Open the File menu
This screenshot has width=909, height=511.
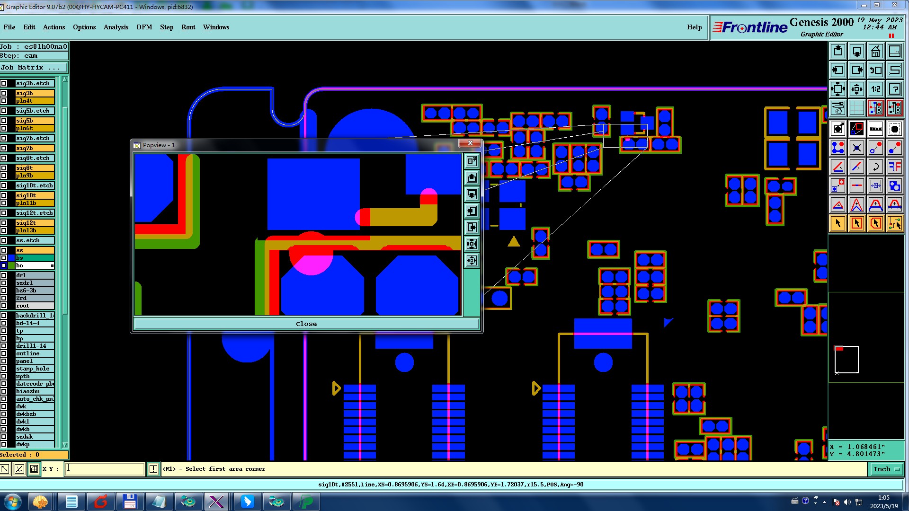(9, 27)
